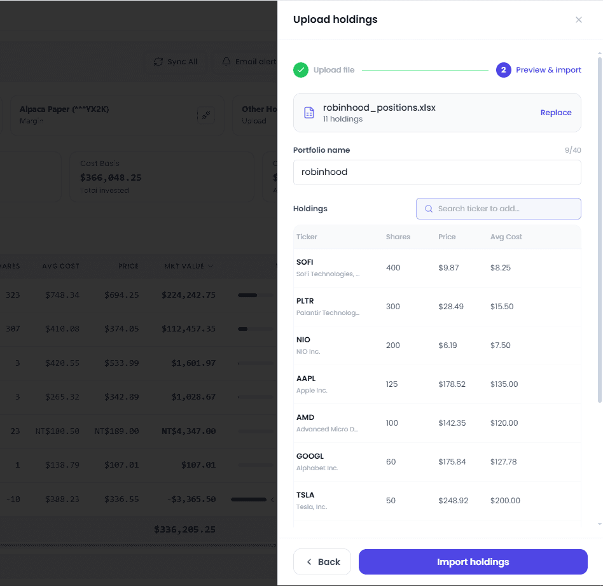This screenshot has height=586, width=603.
Task: Select the SOFI holding row
Action: (437, 268)
